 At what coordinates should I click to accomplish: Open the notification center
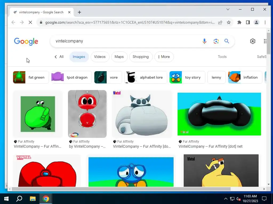264,199
